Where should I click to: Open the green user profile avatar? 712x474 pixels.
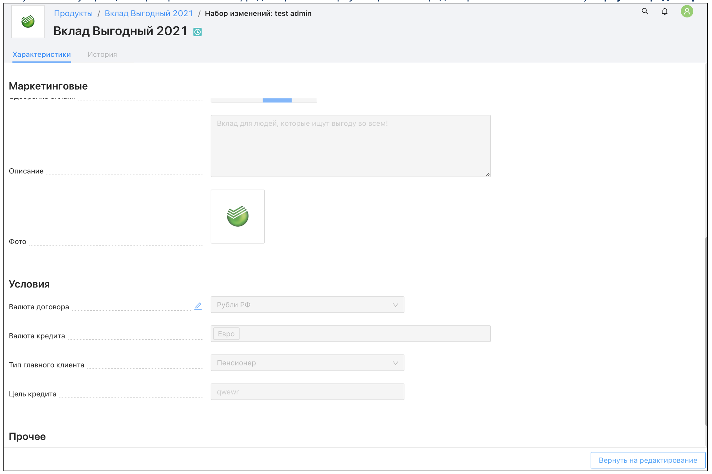pos(686,12)
